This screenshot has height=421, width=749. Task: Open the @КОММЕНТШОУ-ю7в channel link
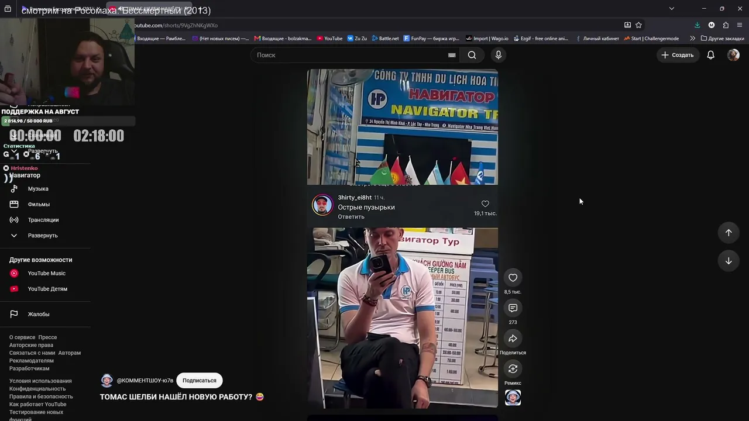tap(145, 381)
